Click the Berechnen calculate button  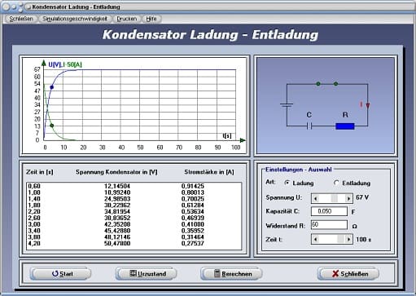(231, 274)
